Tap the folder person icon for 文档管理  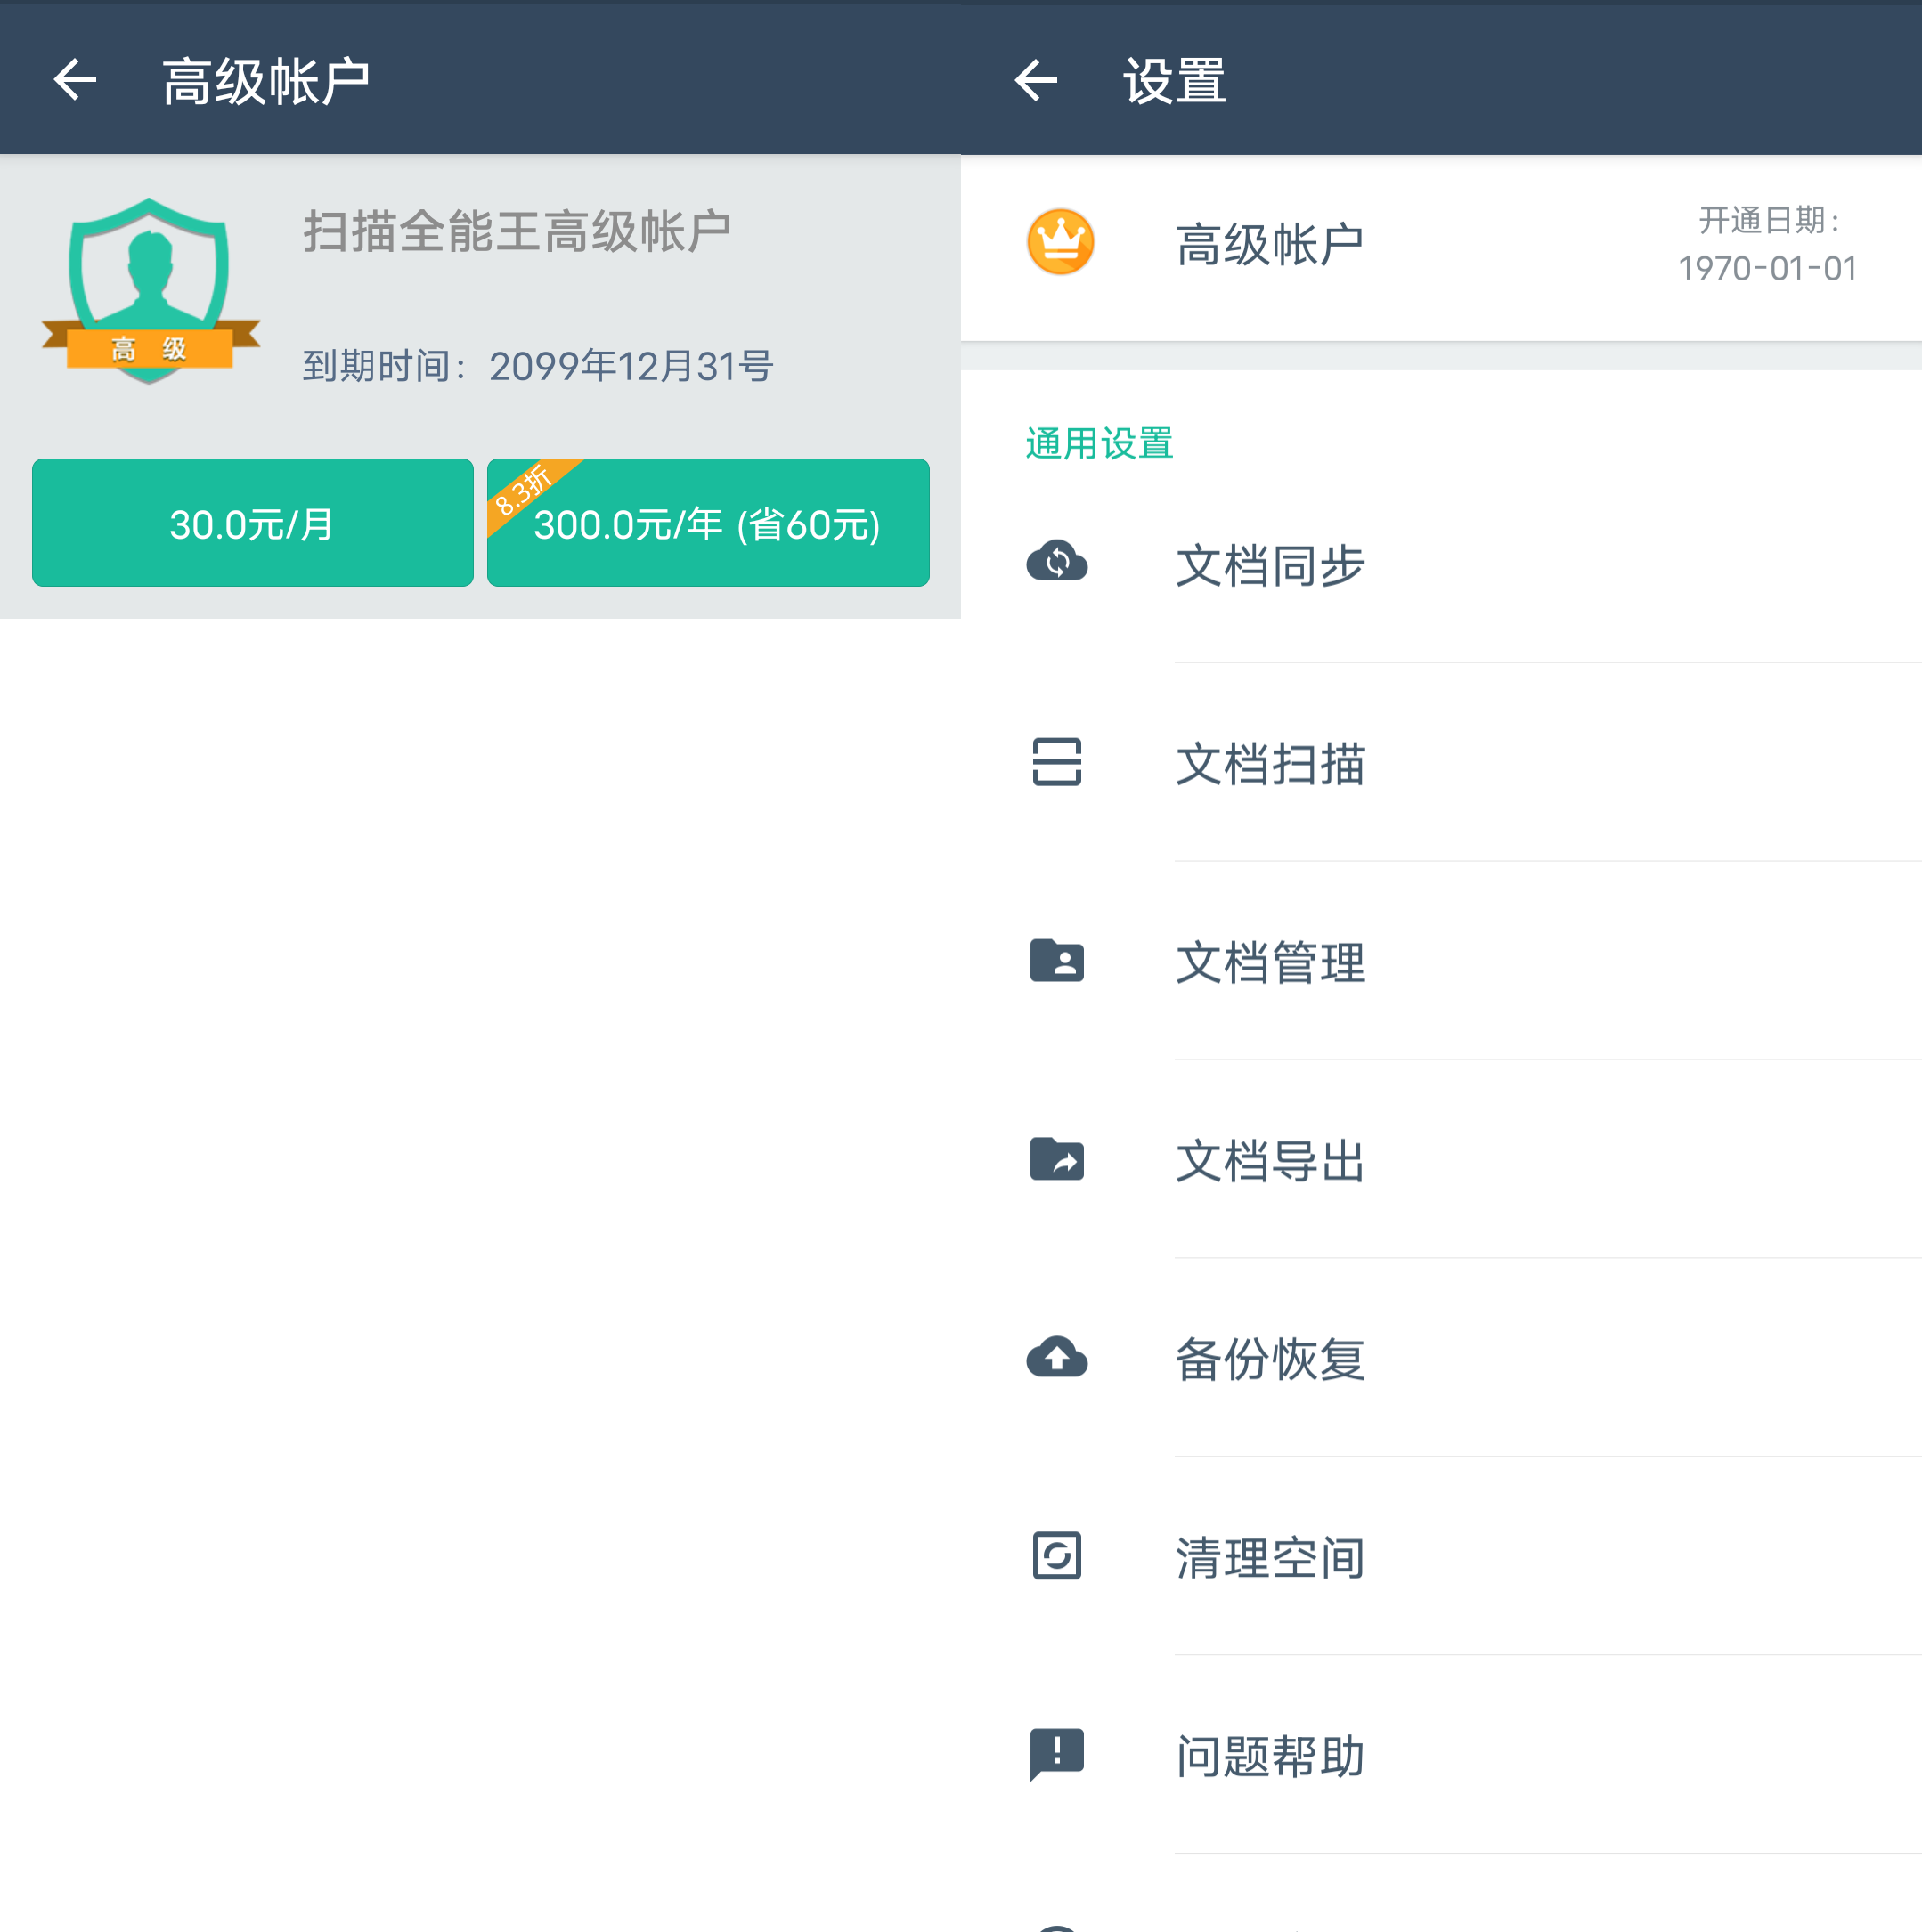pyautogui.click(x=1056, y=960)
